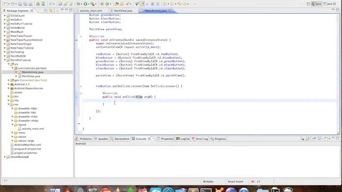Click the Open Type toolbar icon
The height and width of the screenshot is (192, 342).
(x=117, y=4)
